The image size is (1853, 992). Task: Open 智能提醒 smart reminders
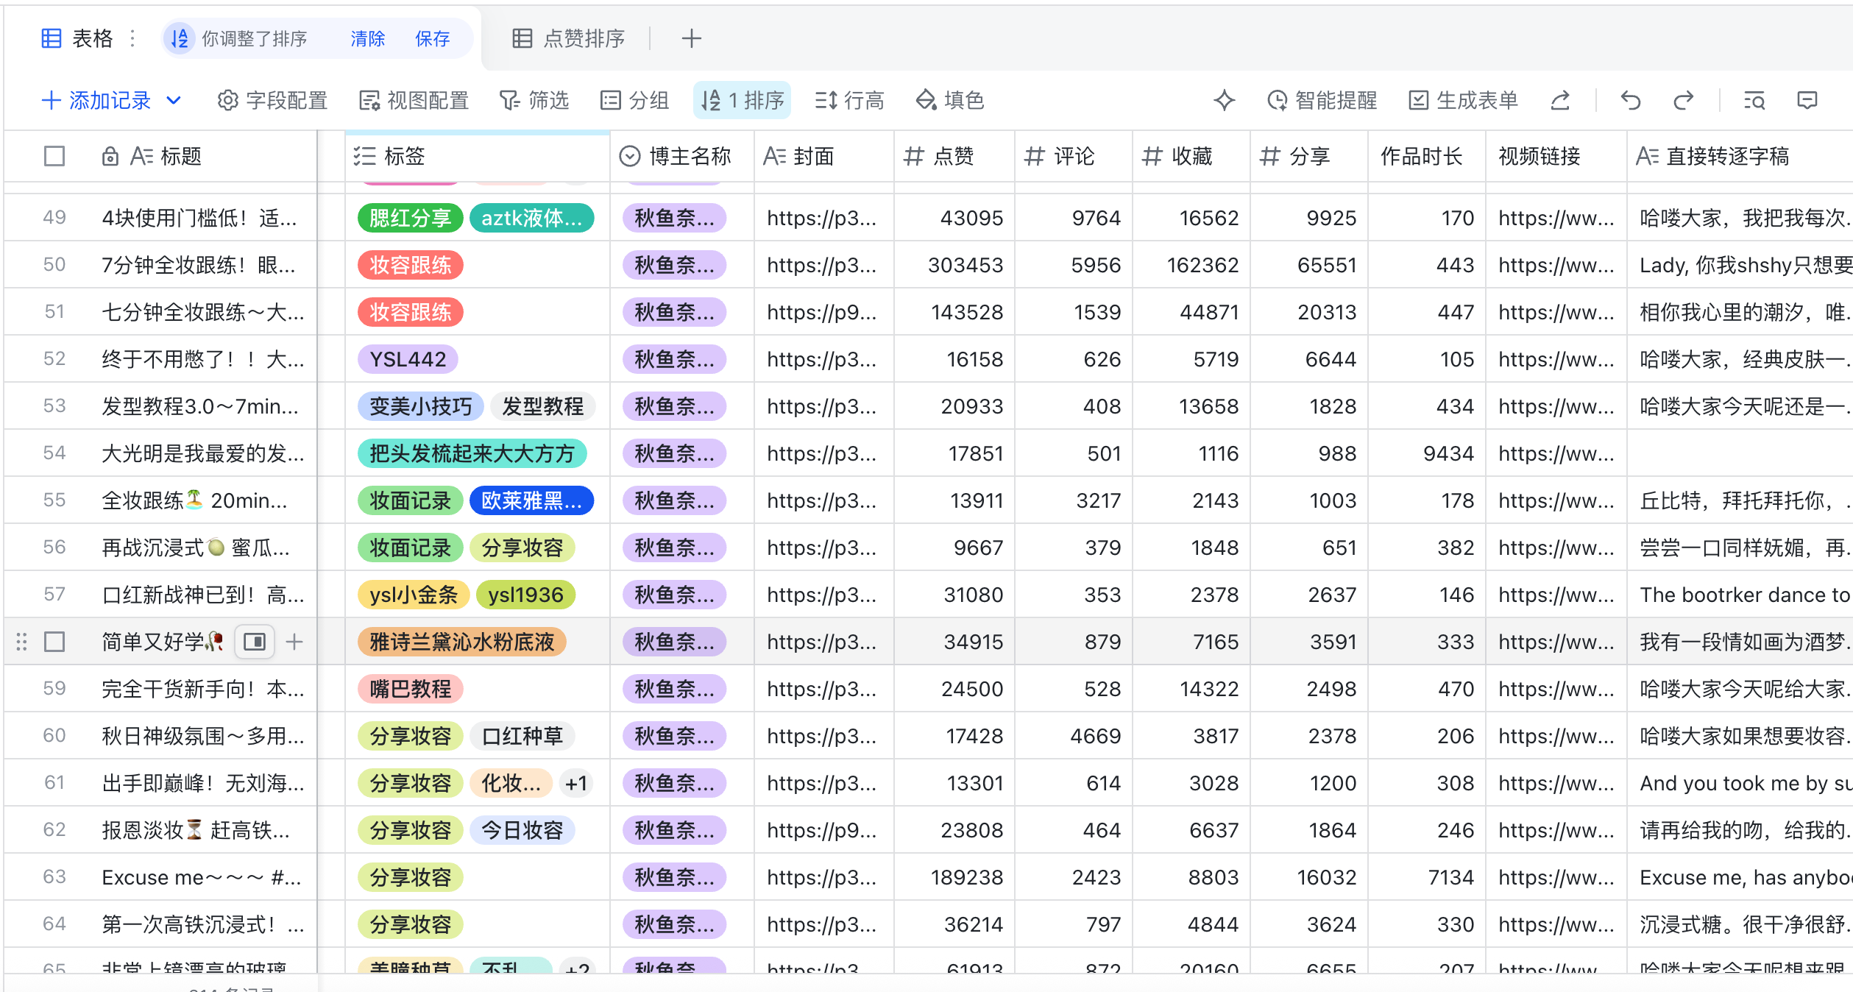[1322, 100]
